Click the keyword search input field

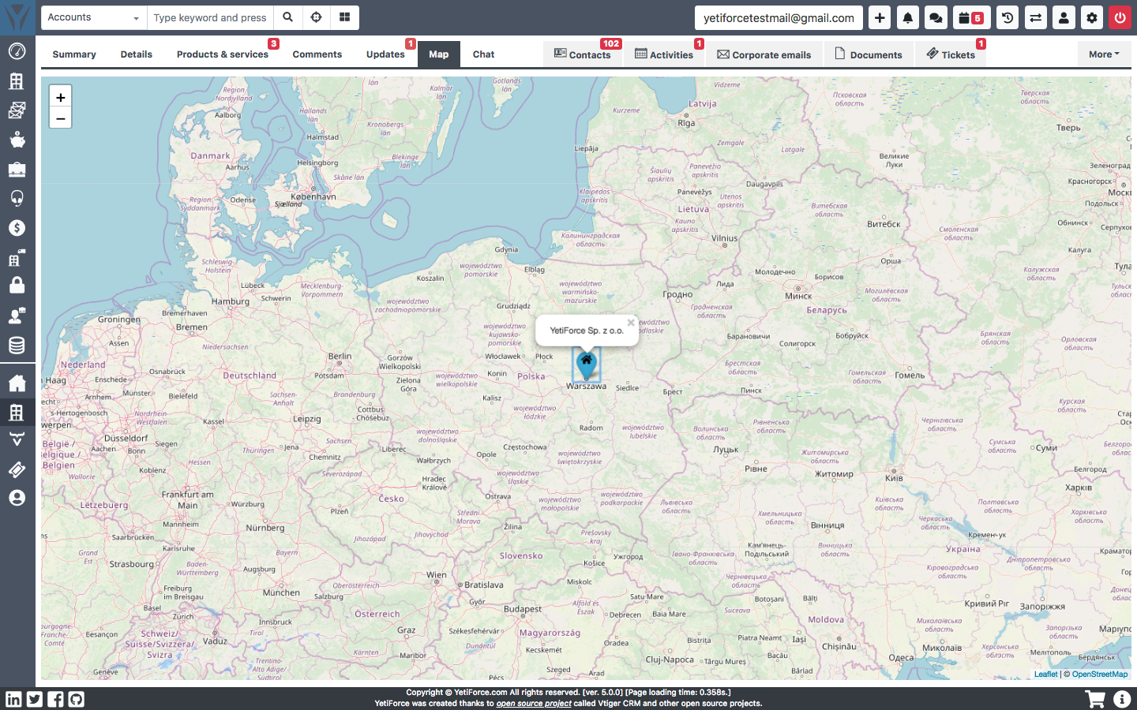tap(210, 17)
